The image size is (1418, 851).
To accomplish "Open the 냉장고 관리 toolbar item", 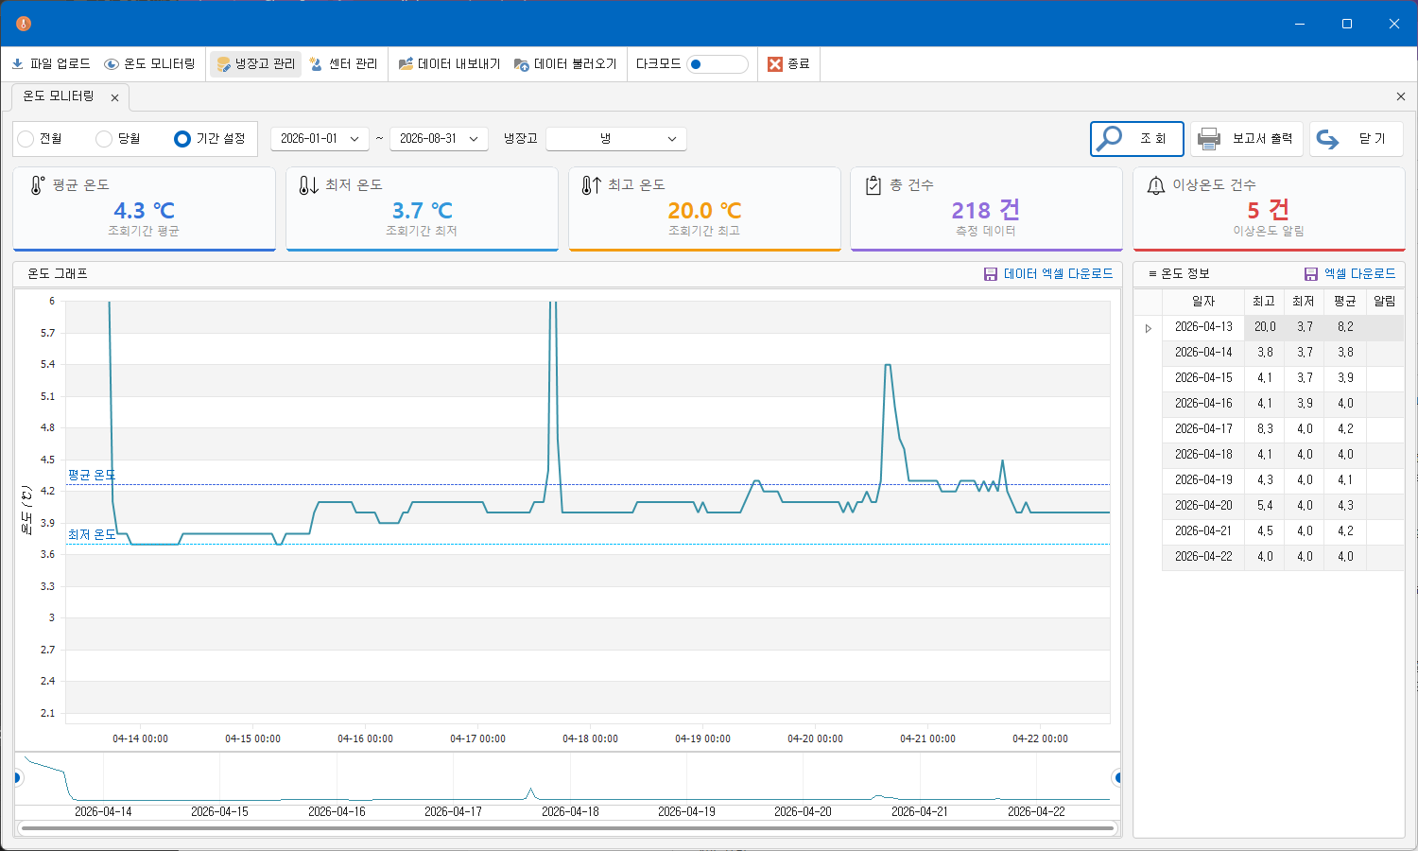I will click(x=254, y=64).
